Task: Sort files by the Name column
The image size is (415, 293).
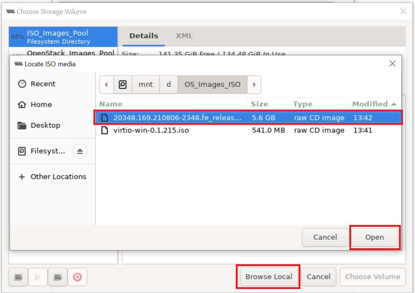Action: tap(172, 104)
